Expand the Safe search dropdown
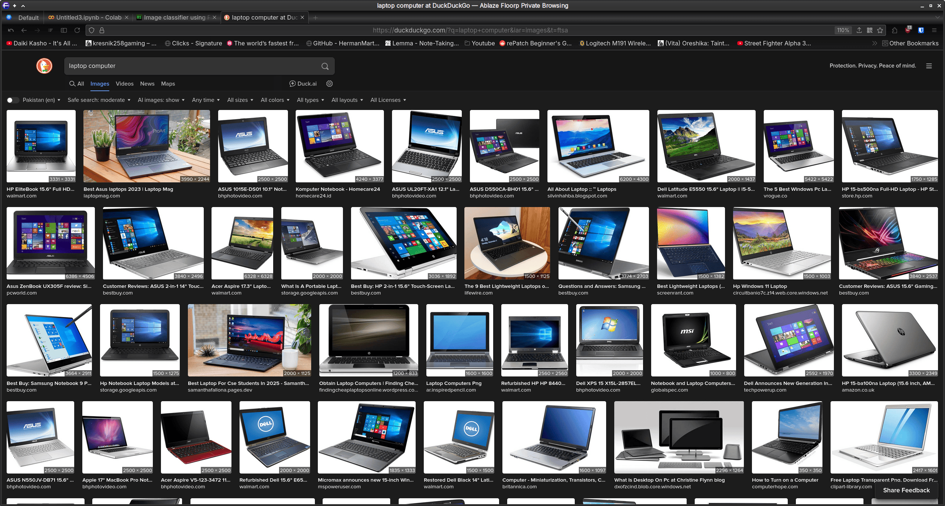 pos(99,100)
